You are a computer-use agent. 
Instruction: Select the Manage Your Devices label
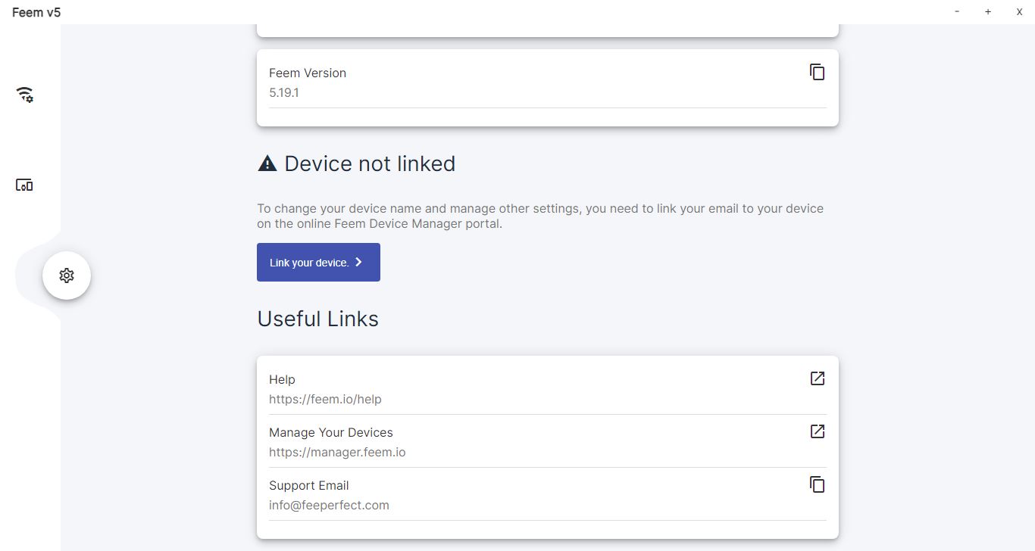pos(331,432)
